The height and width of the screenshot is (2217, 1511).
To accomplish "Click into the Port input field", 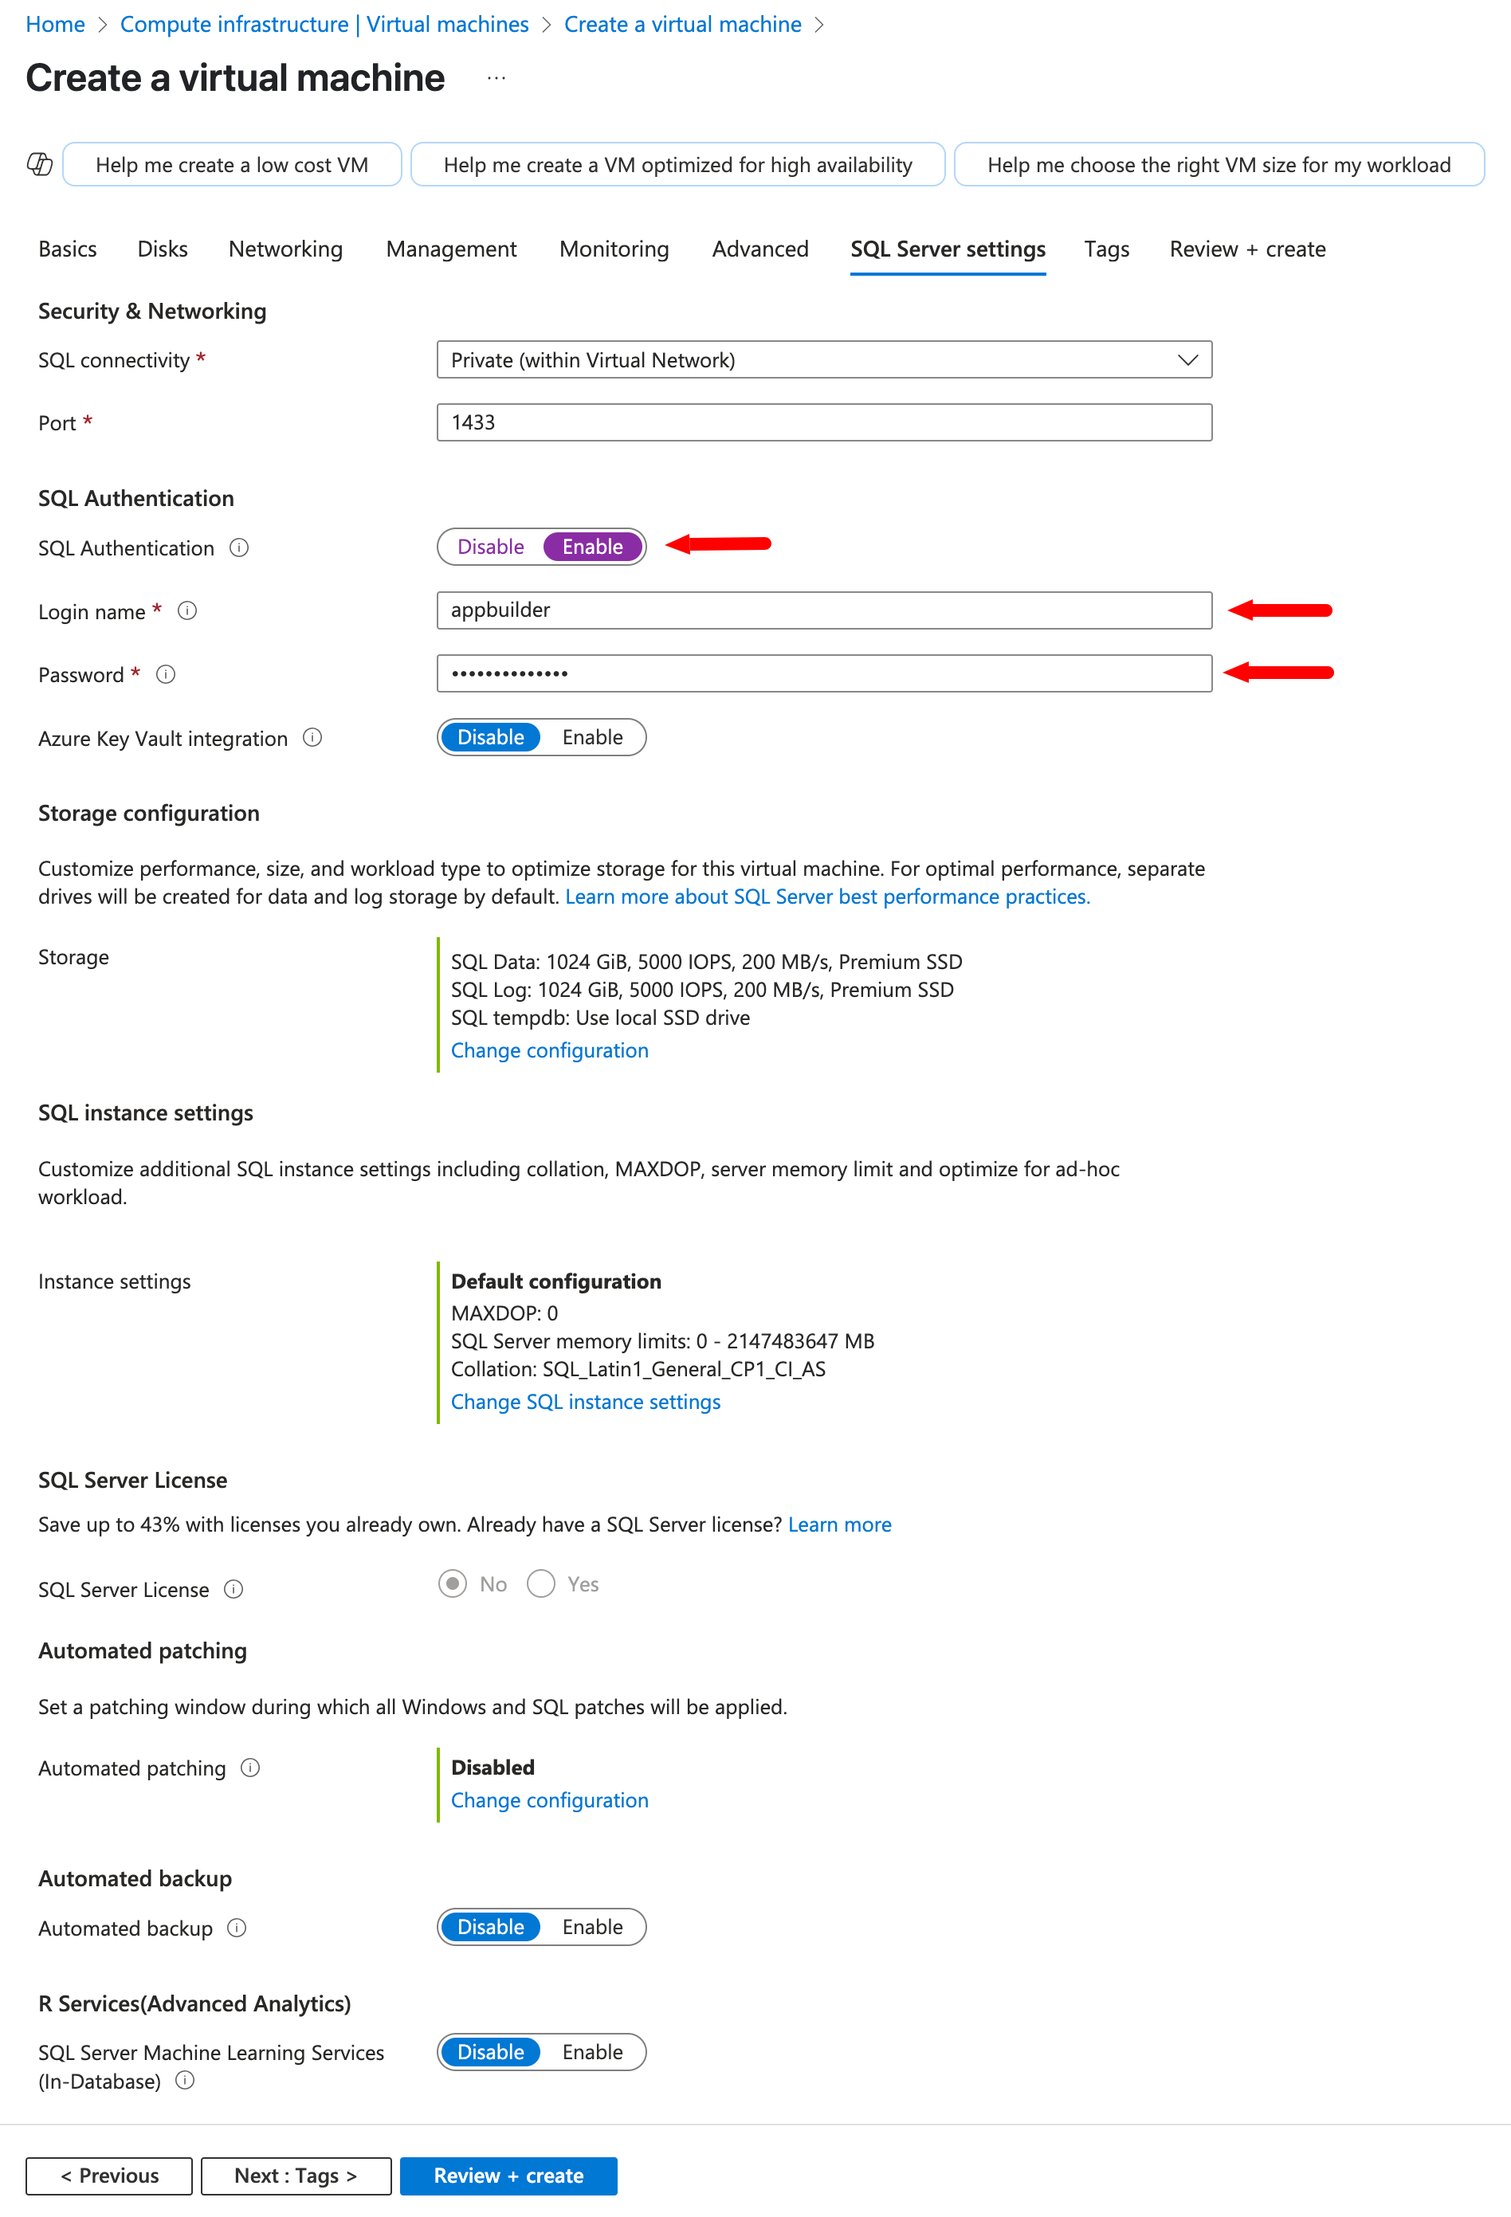I will [x=824, y=422].
